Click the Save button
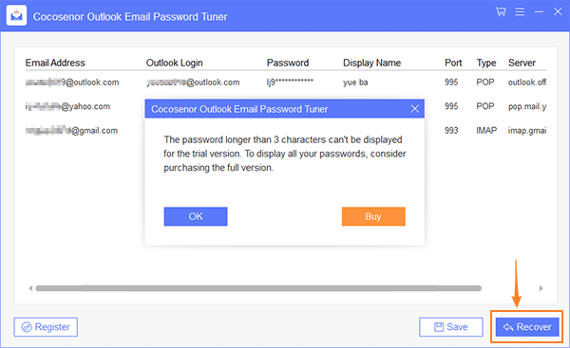The width and height of the screenshot is (570, 348). coord(450,327)
